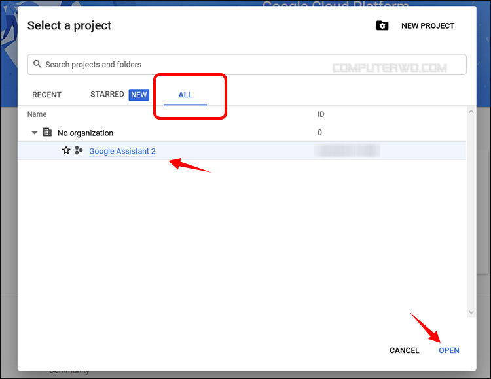Click the NEW PROJECT button label
This screenshot has width=491, height=379.
tap(427, 26)
